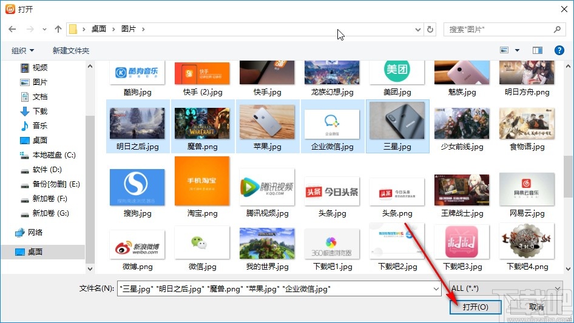Screen dimensions: 574x323
Task: Go up one folder level
Action: pyautogui.click(x=58, y=29)
